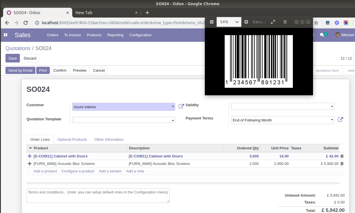The image size is (355, 213).
Task: Open the image viewer hamburger menu
Action: pos(285,22)
